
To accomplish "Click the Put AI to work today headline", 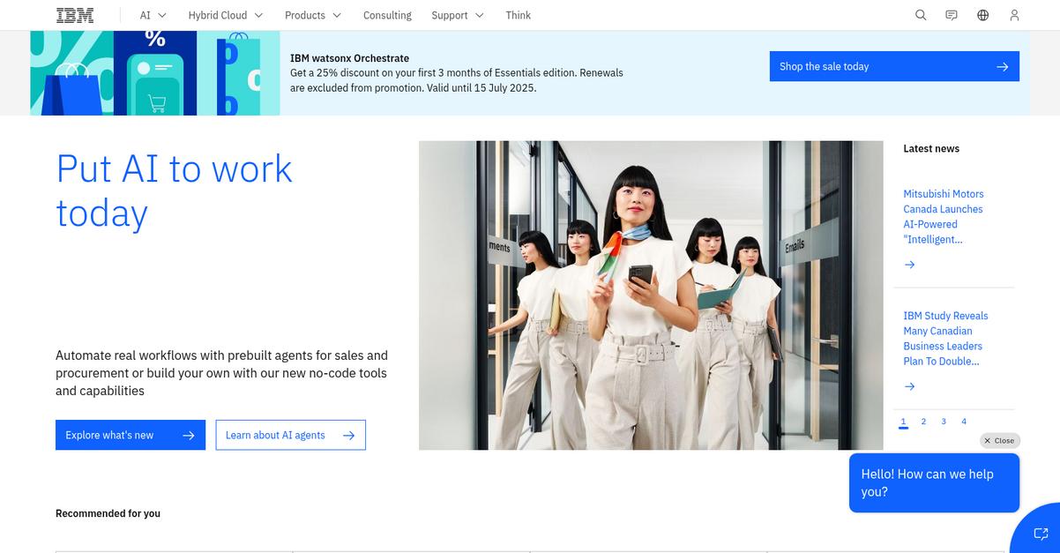I will point(174,191).
